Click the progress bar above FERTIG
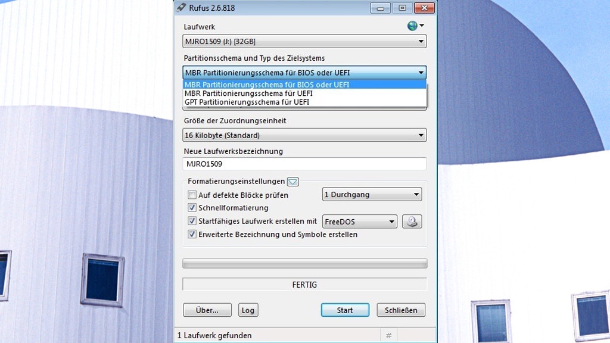The width and height of the screenshot is (610, 343). click(304, 263)
